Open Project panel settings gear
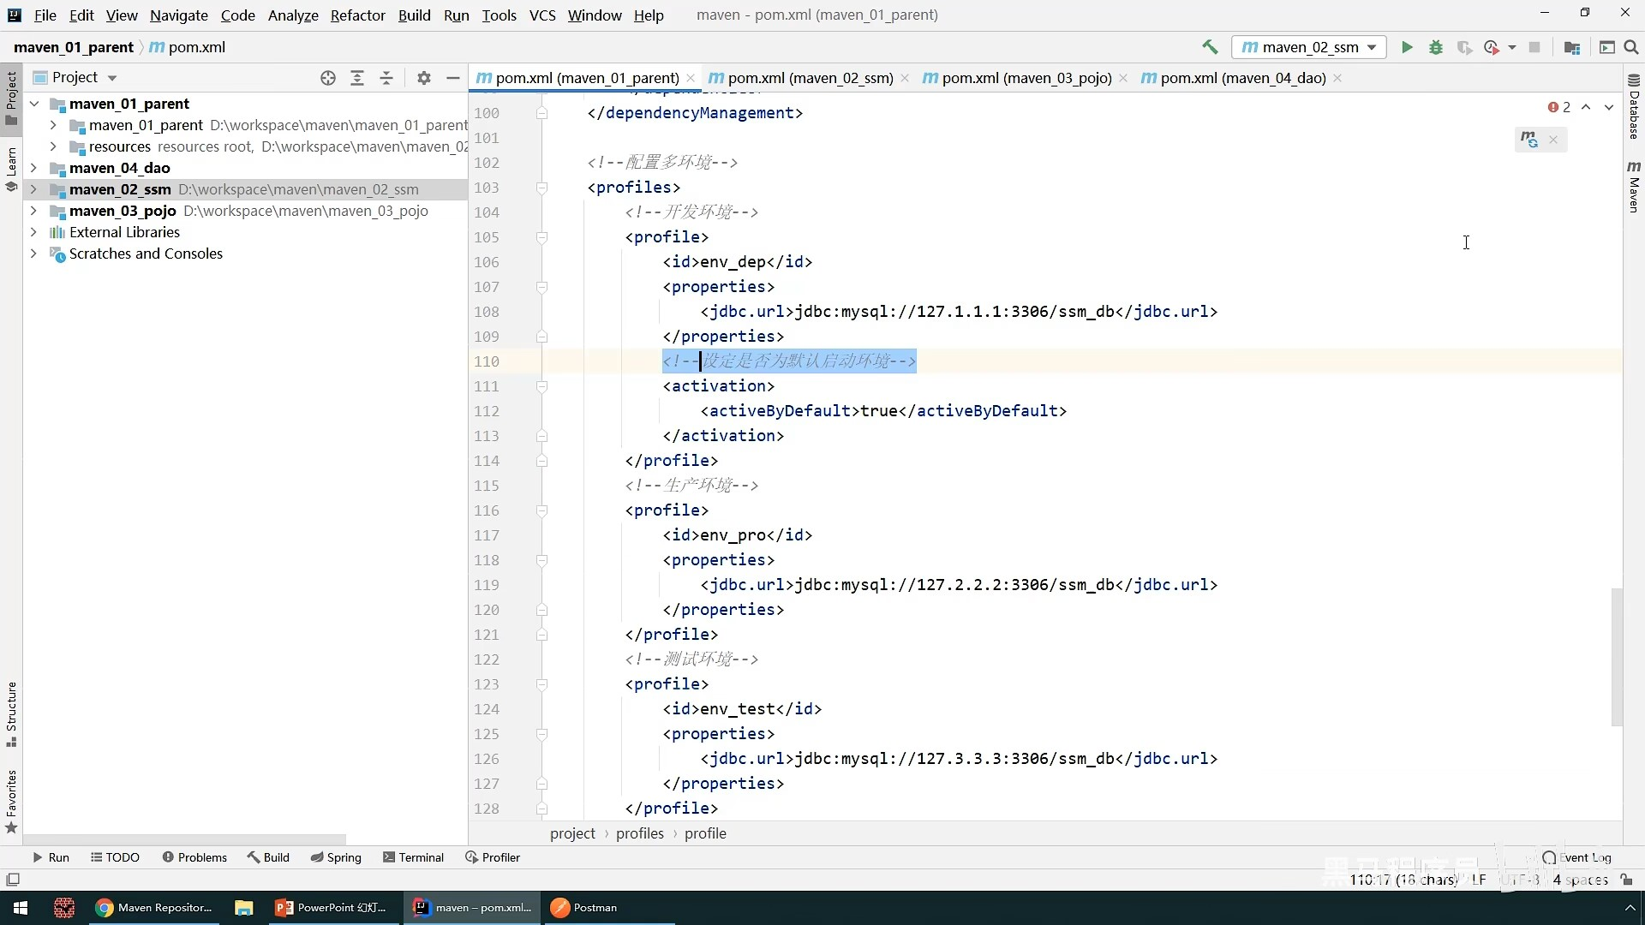The image size is (1645, 925). tap(424, 78)
